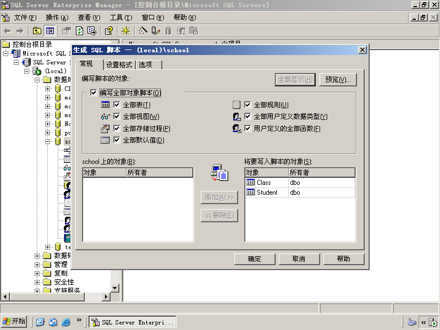Click the Student table icon in script list
Viewport: 440px width, 330px height.
tap(250, 193)
